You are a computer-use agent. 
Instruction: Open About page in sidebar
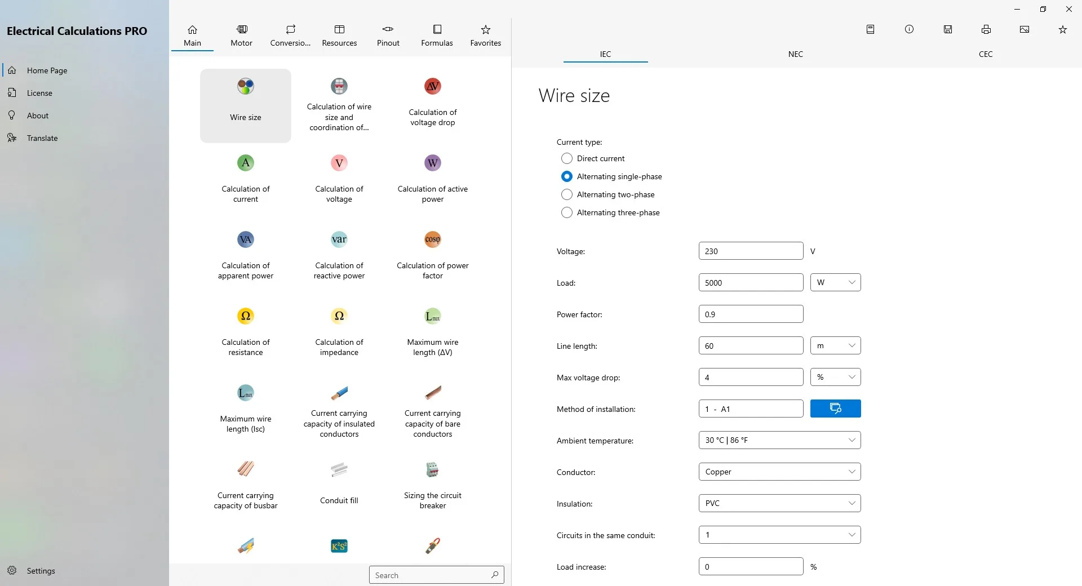(x=85, y=116)
